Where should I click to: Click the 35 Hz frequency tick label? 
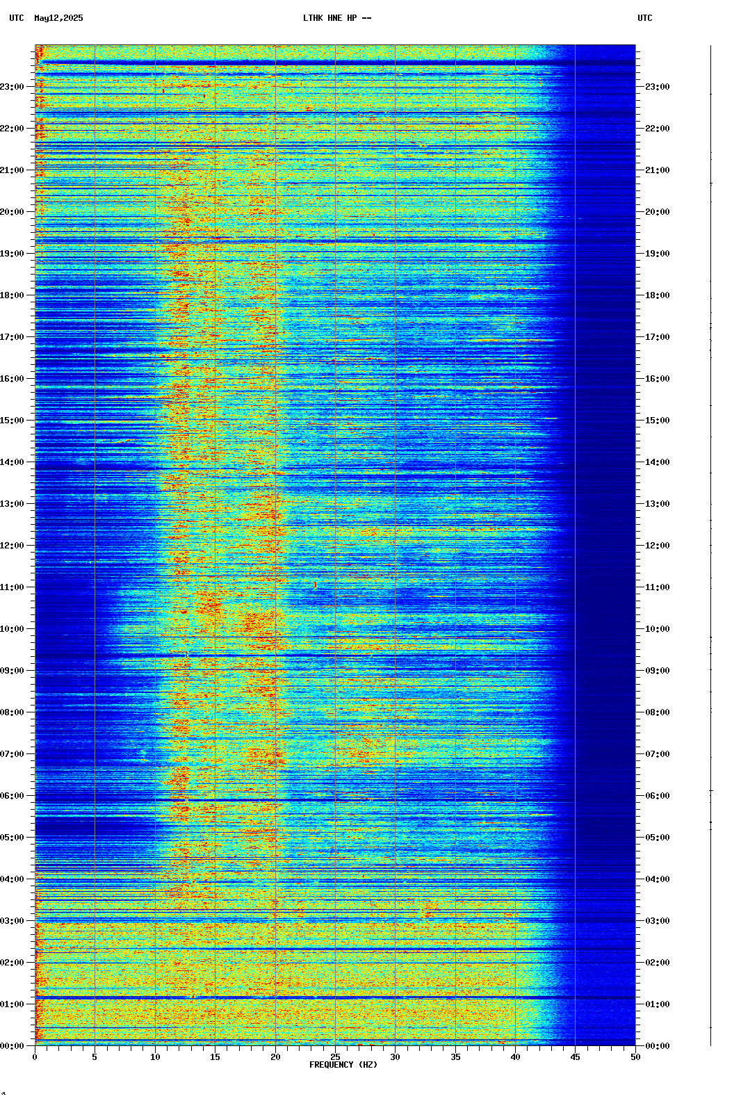point(455,1057)
